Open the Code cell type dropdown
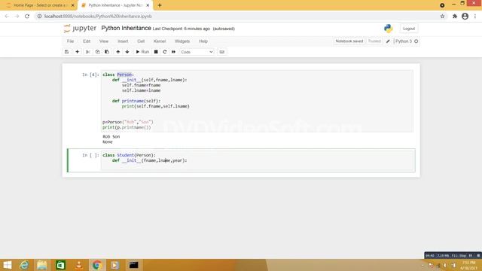The image size is (482, 271). click(x=197, y=52)
